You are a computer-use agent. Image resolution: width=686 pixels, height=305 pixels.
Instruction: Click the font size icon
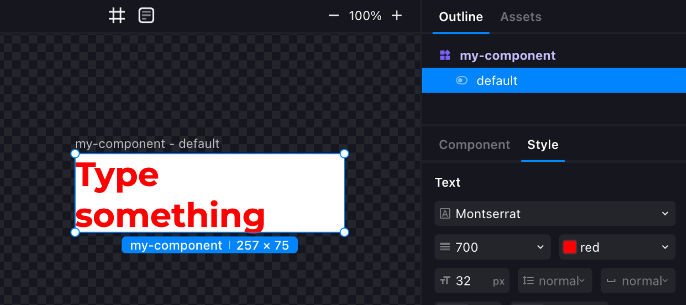point(445,281)
